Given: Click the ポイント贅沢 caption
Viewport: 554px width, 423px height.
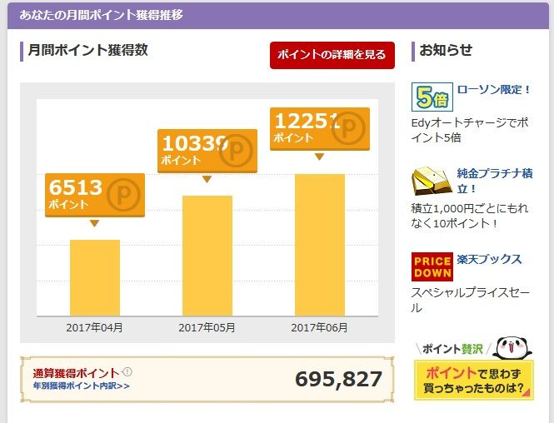Looking at the screenshot, I should pos(453,349).
